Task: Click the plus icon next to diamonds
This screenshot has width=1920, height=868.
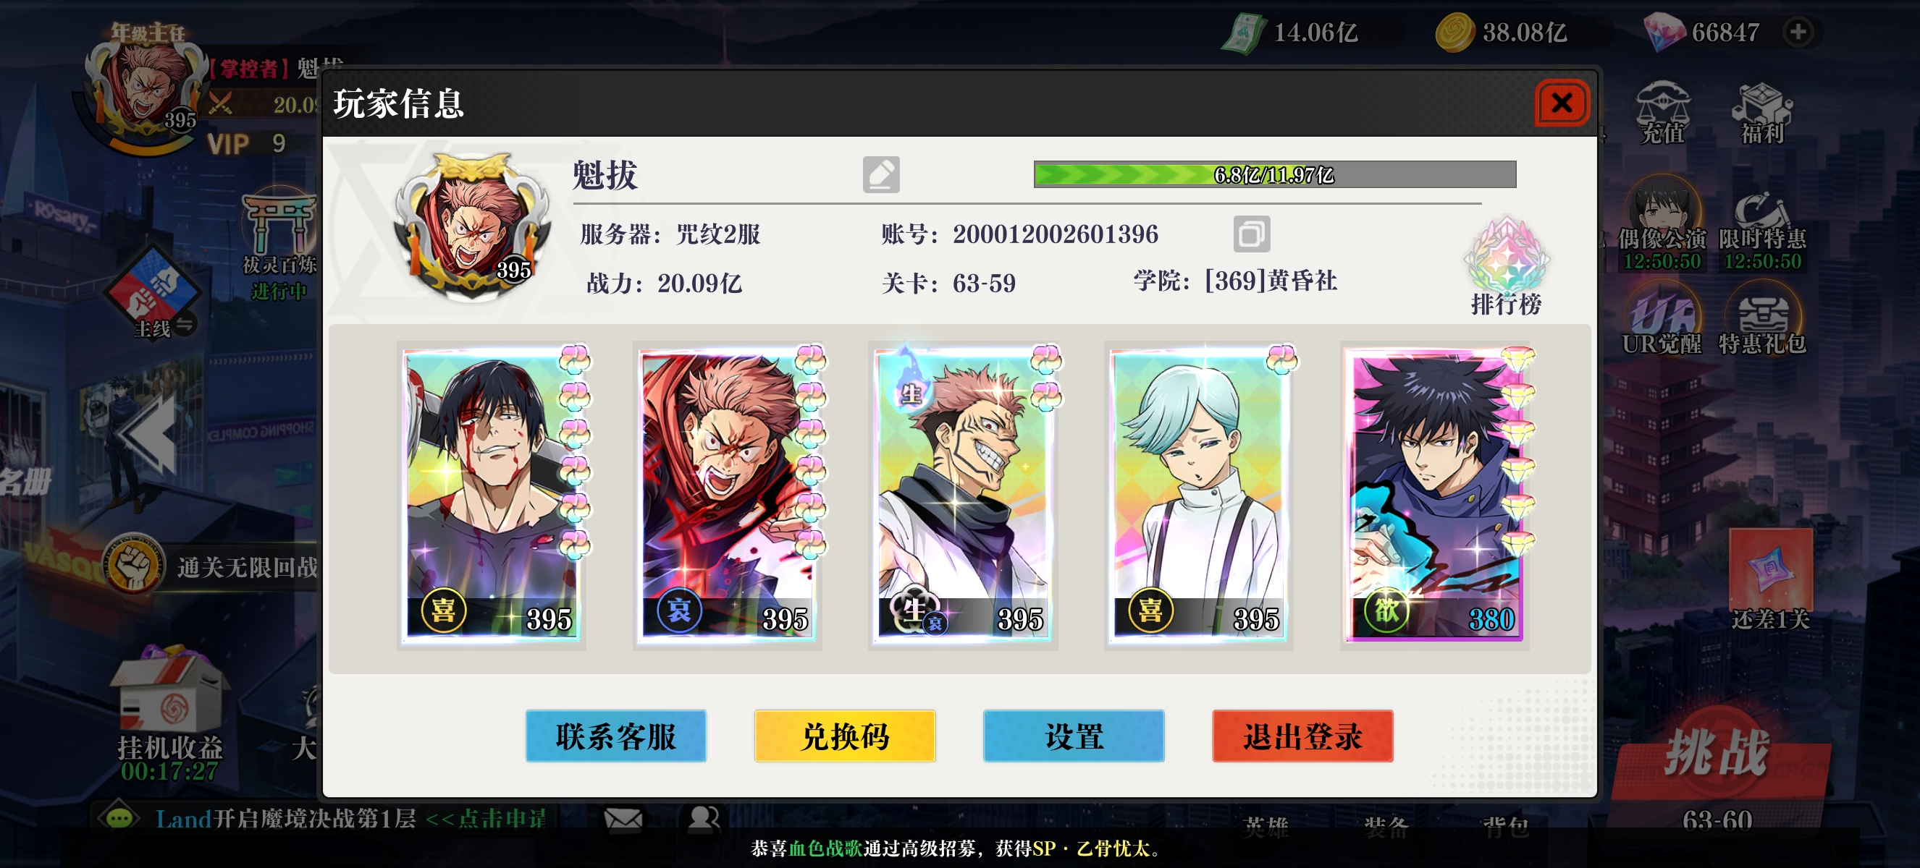Action: pos(1798,32)
